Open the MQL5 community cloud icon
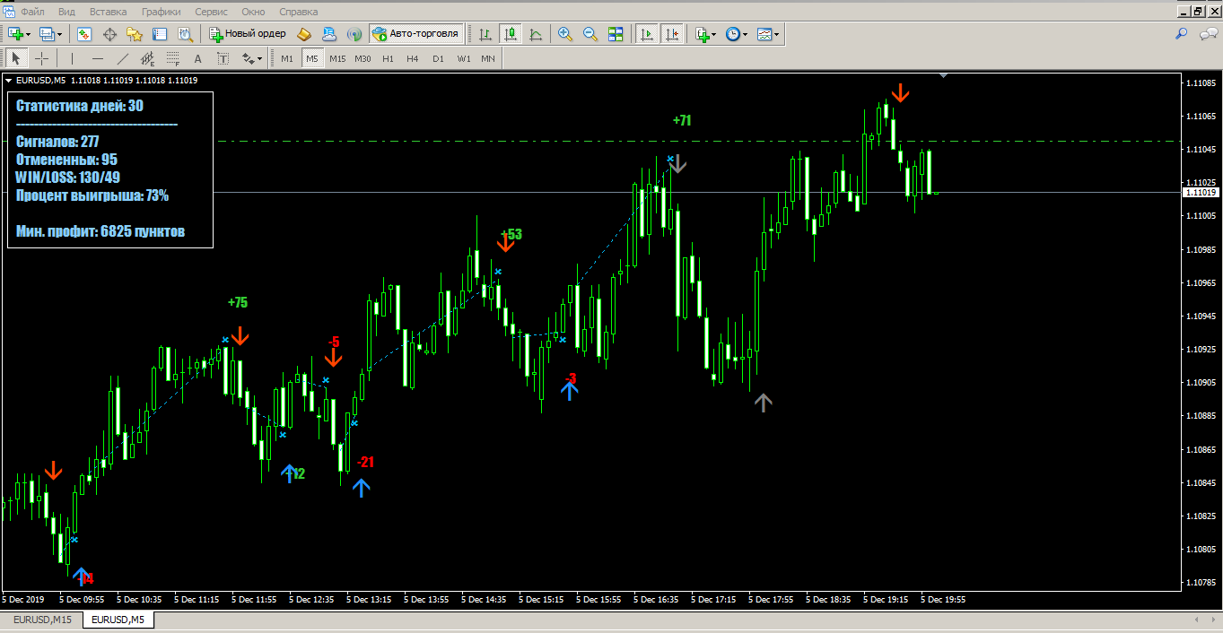 click(329, 34)
